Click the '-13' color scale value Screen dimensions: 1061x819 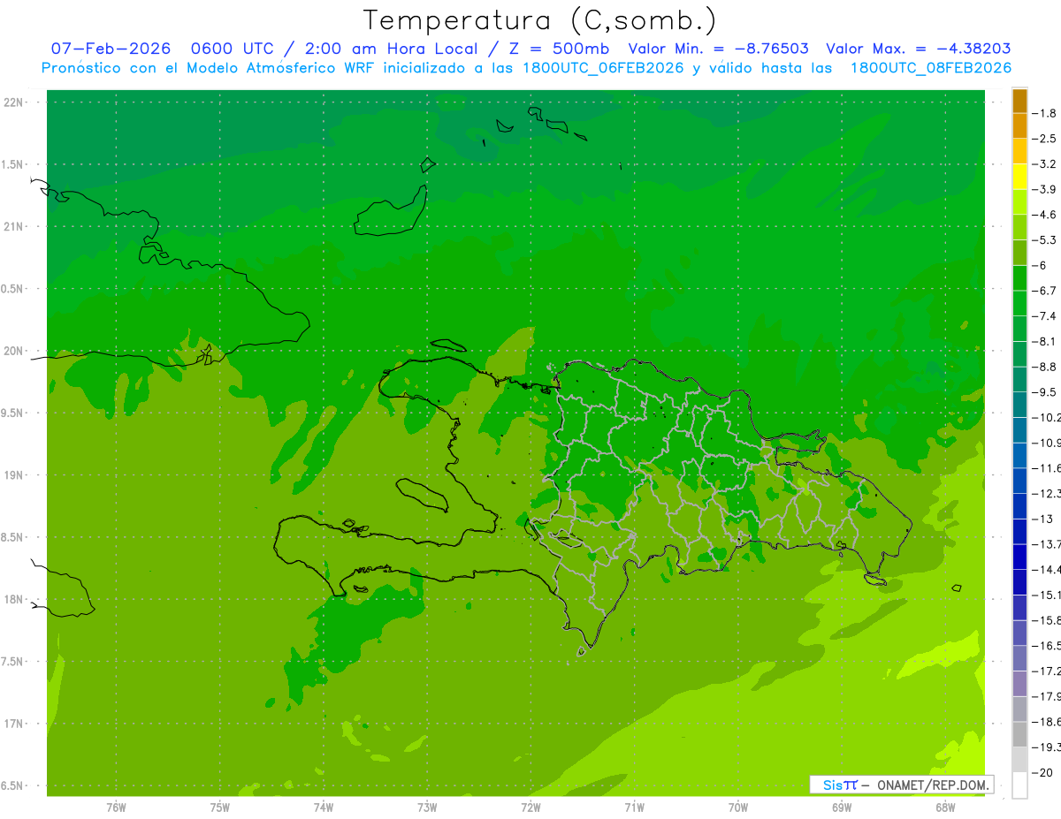tap(1044, 519)
